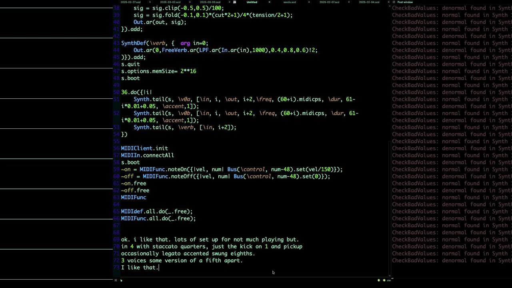Click the small status text beside green arrows
Screen dimensions: 512x288
[389, 280]
